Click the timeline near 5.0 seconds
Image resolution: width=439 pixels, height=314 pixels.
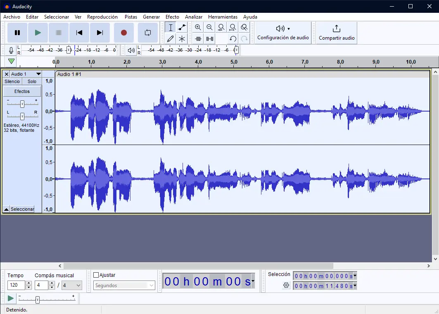click(234, 62)
